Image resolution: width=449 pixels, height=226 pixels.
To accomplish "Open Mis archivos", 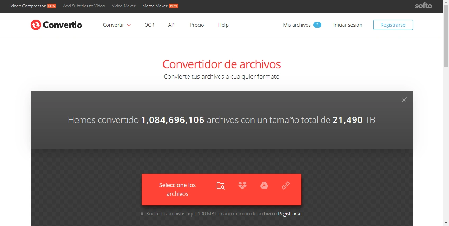I will [302, 25].
